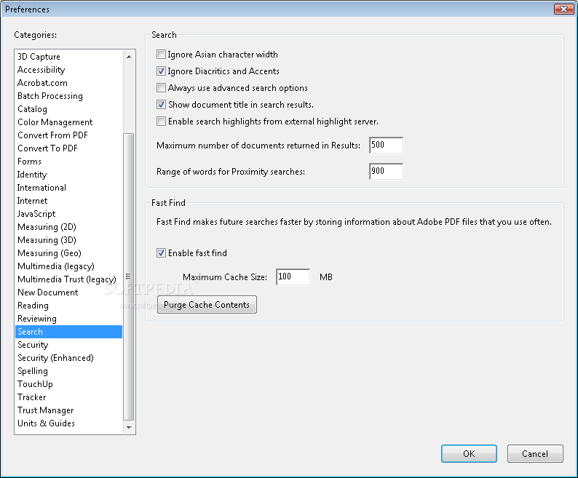Click the categories scrollbar thumb

click(x=129, y=276)
